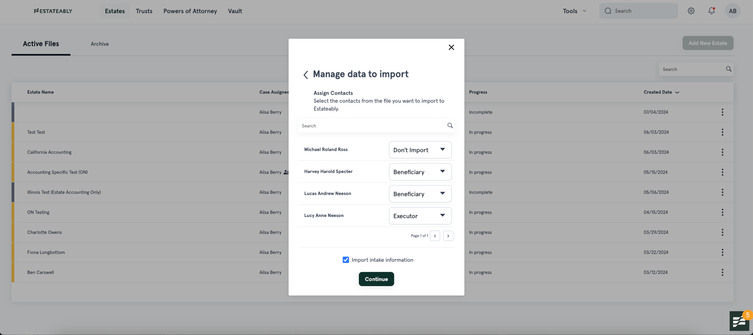This screenshot has height=335, width=753.
Task: Open the Fiona Longbottom estate
Action: click(46, 252)
